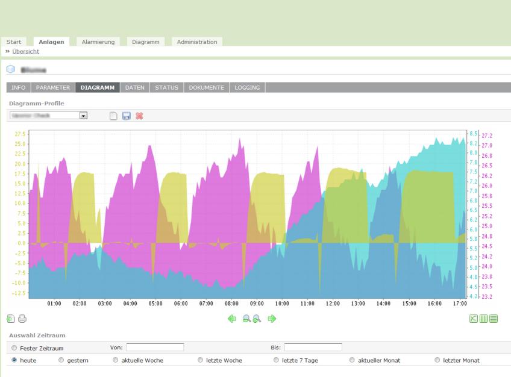
Task: Save the current diagram profile
Action: 127,115
